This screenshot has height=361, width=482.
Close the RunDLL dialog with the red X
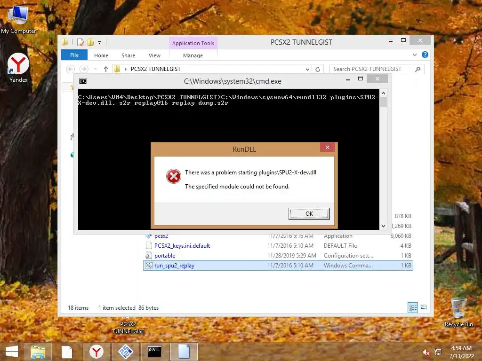(328, 147)
